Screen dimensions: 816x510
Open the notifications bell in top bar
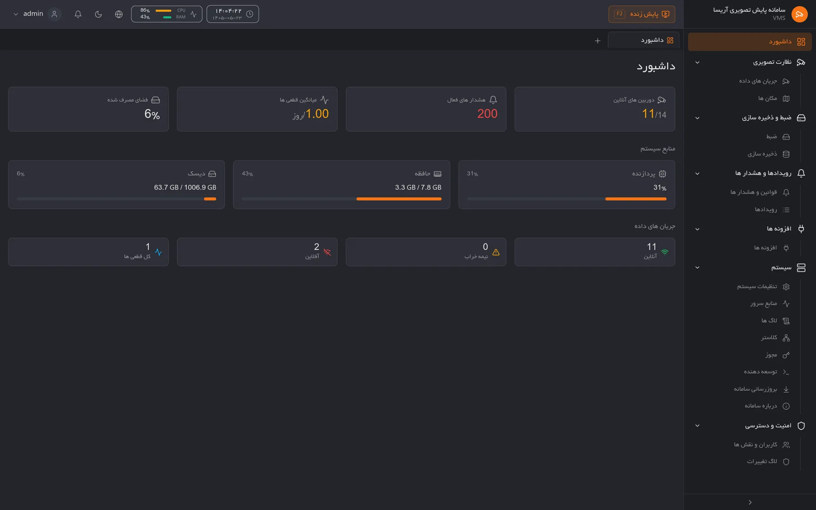pos(78,14)
